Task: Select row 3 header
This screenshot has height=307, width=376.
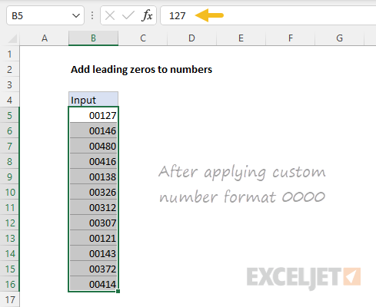Action: click(x=10, y=84)
